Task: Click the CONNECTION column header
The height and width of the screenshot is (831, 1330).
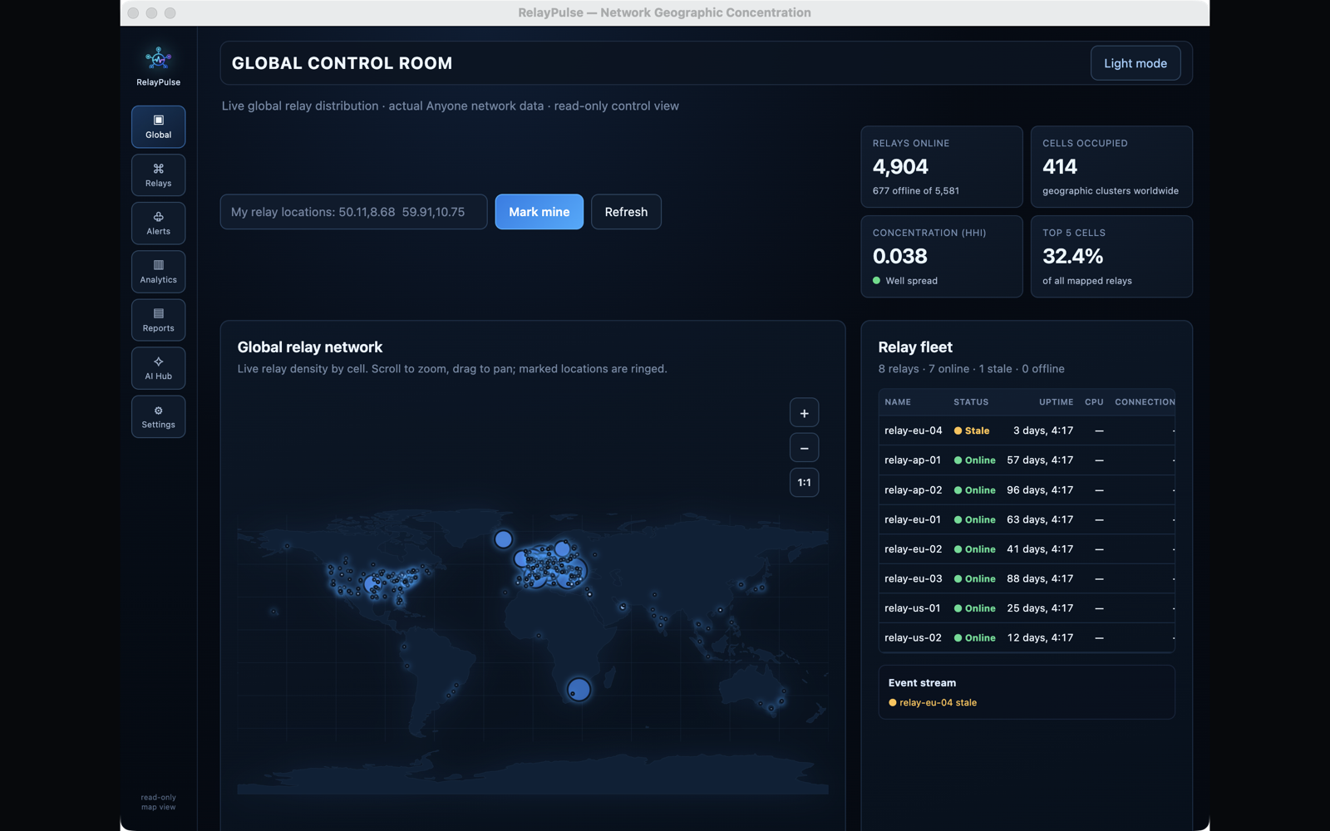Action: pyautogui.click(x=1145, y=402)
